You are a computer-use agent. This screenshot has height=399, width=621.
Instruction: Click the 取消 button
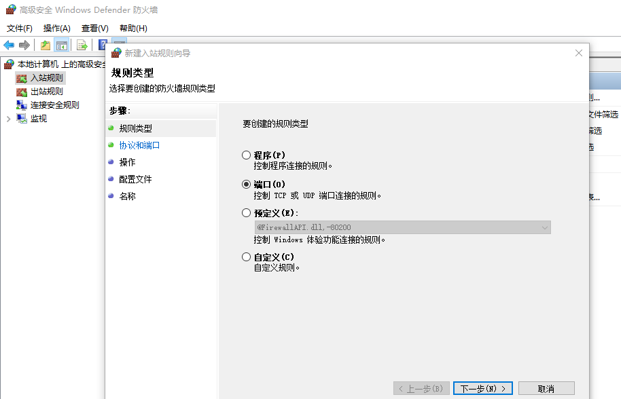(546, 388)
